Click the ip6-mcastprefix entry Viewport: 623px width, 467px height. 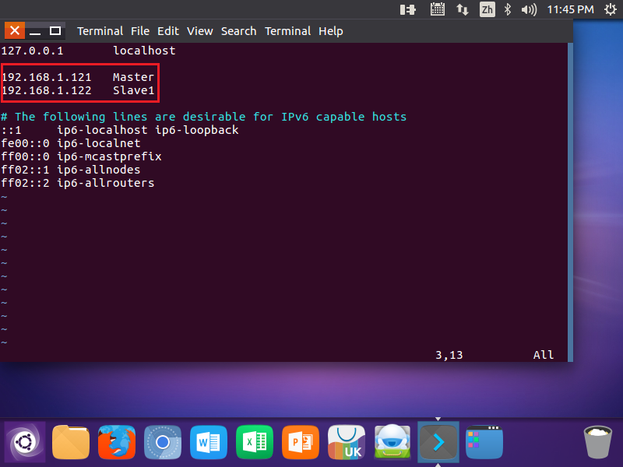109,156
